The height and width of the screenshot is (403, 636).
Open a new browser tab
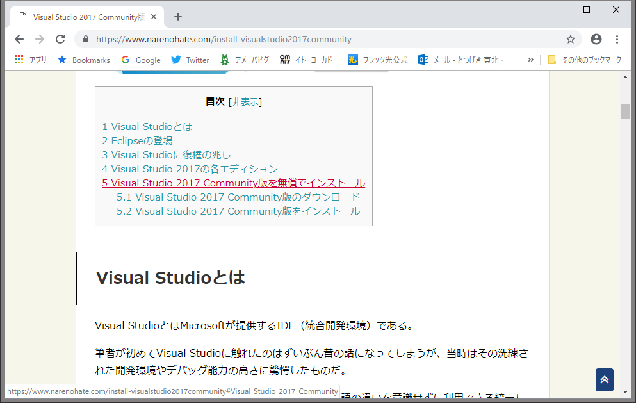click(x=178, y=17)
